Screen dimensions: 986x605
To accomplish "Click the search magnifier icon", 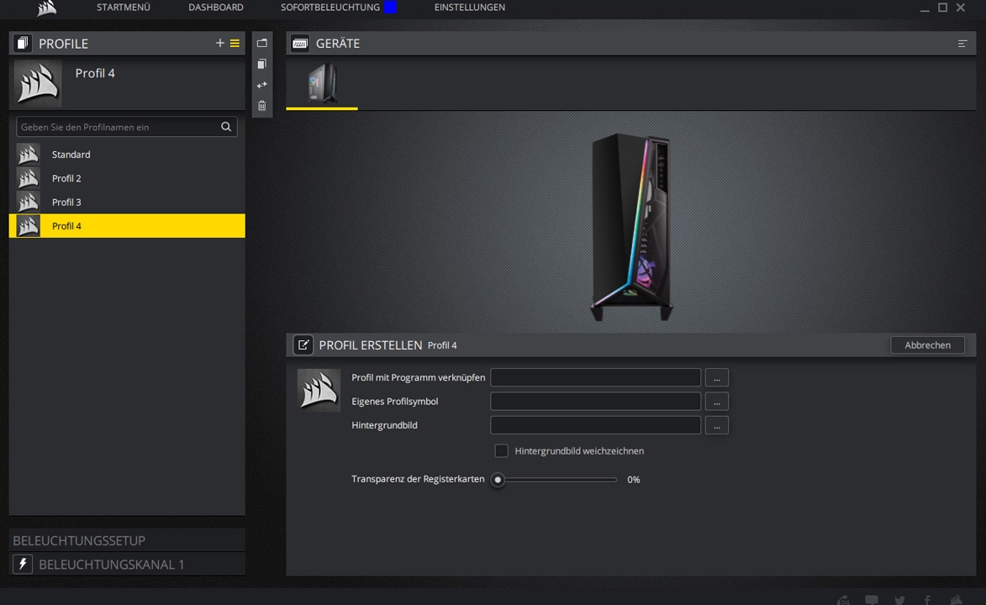I will [226, 126].
